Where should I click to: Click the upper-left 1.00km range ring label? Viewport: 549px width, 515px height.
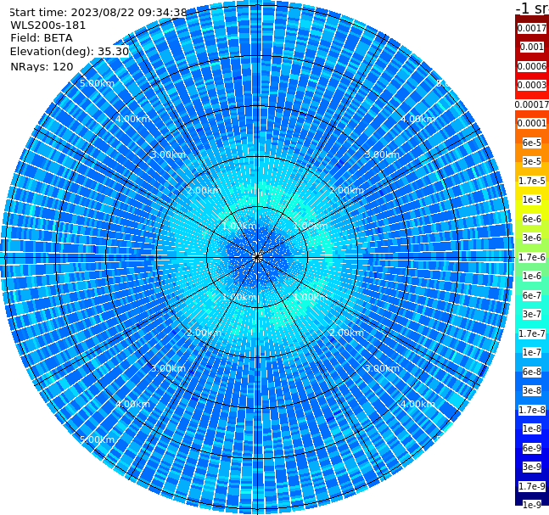(x=239, y=226)
